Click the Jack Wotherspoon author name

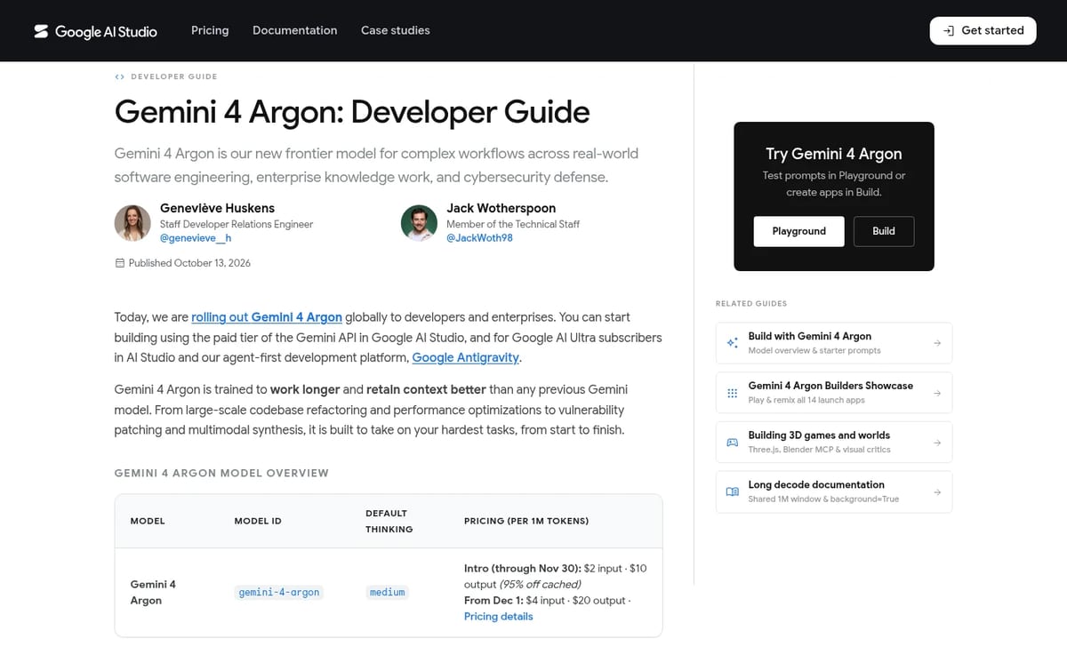[501, 208]
